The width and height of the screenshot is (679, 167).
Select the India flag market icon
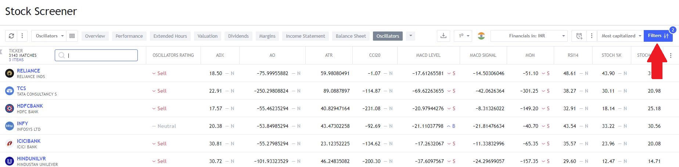click(481, 36)
